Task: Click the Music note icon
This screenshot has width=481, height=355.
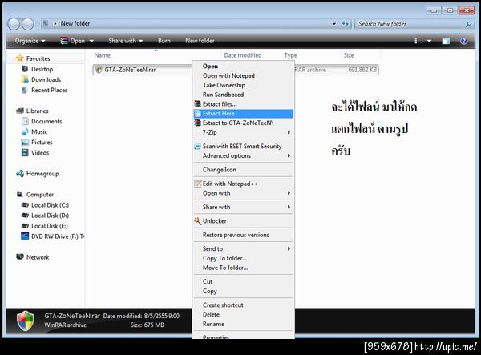Action: [25, 131]
